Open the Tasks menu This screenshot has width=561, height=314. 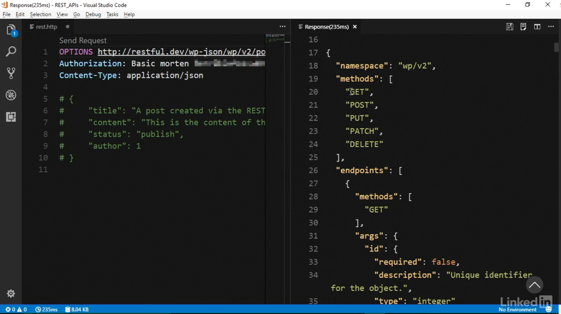click(x=112, y=15)
